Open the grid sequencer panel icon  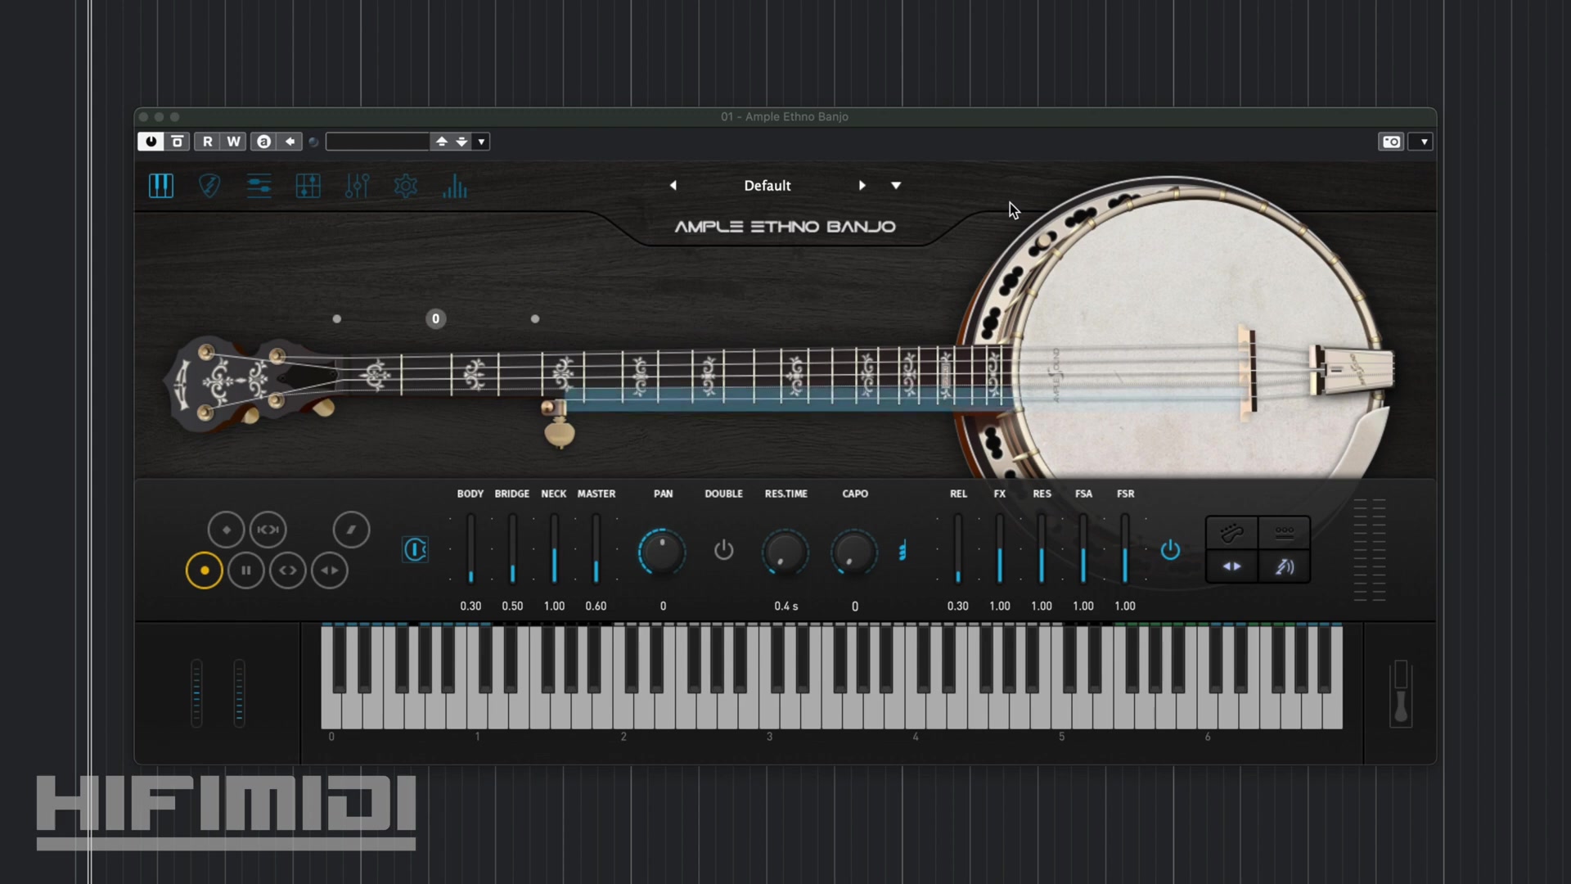(308, 187)
